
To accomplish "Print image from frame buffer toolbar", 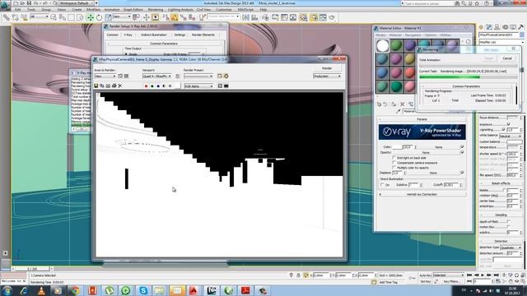I will tap(114, 86).
